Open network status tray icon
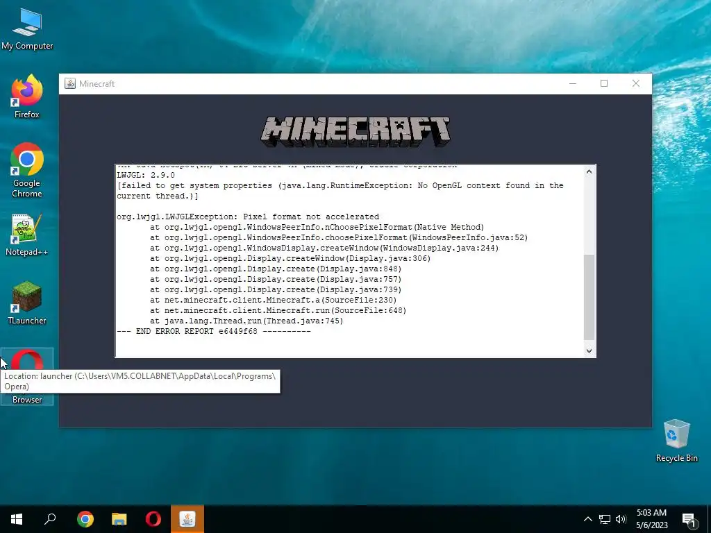This screenshot has height=533, width=711. [x=605, y=519]
